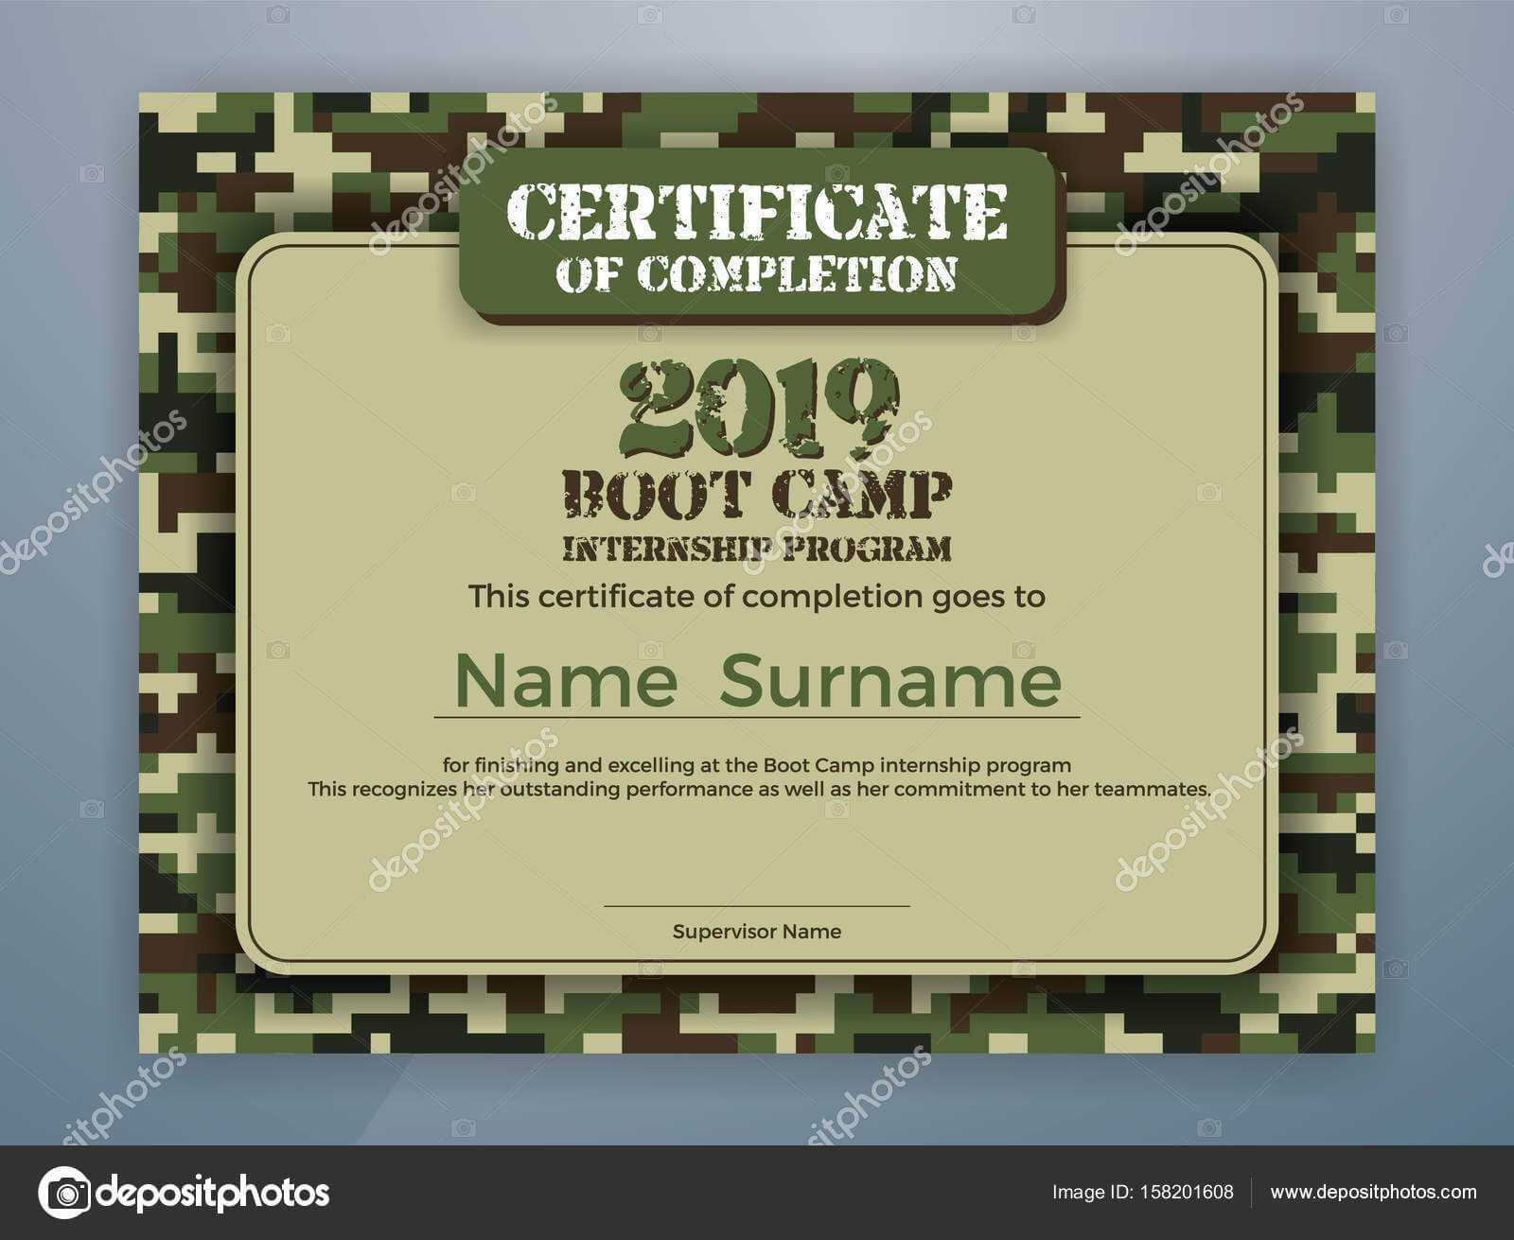Click the 'for finishing and excelling' description line
Screen dimensions: 1514x1240
[757, 765]
